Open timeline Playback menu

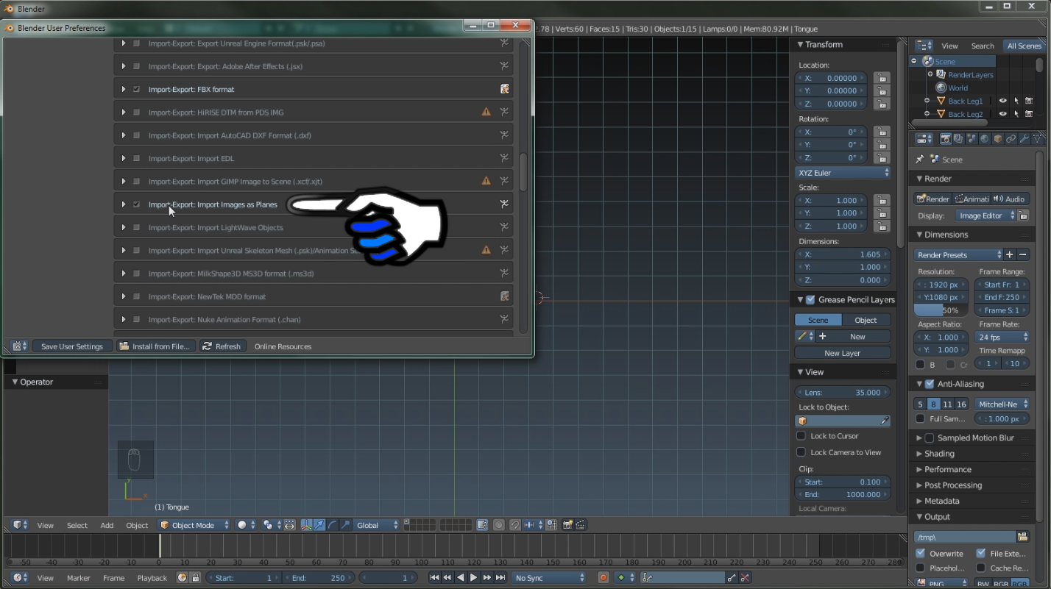click(x=152, y=578)
